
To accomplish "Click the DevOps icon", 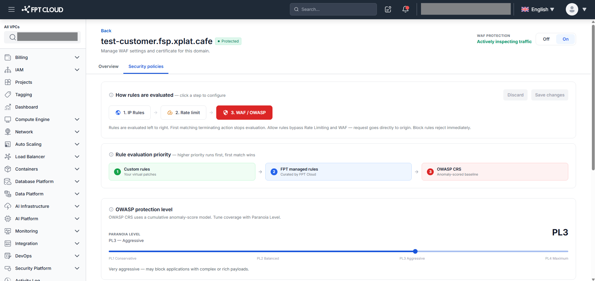I will click(8, 256).
